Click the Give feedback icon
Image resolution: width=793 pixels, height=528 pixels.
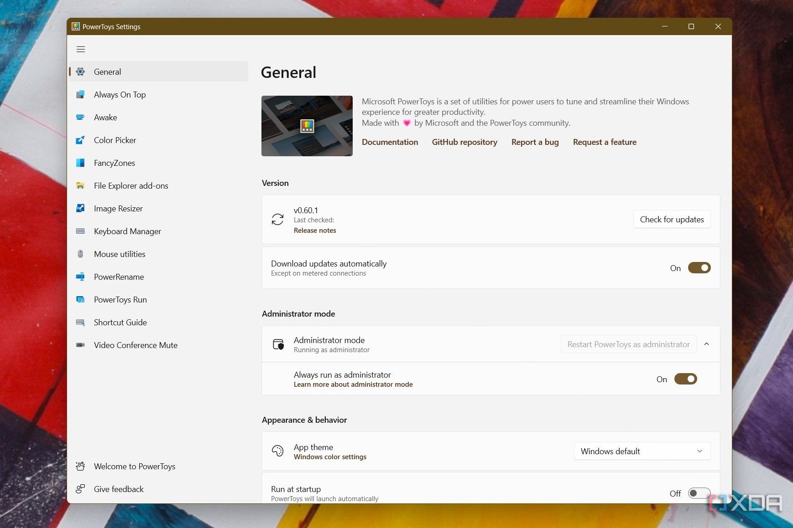click(80, 489)
